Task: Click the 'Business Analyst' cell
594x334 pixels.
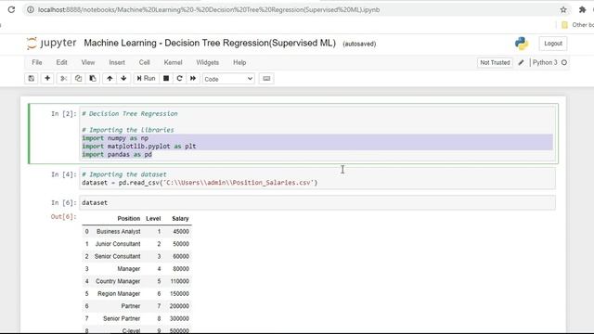Action: [118, 231]
